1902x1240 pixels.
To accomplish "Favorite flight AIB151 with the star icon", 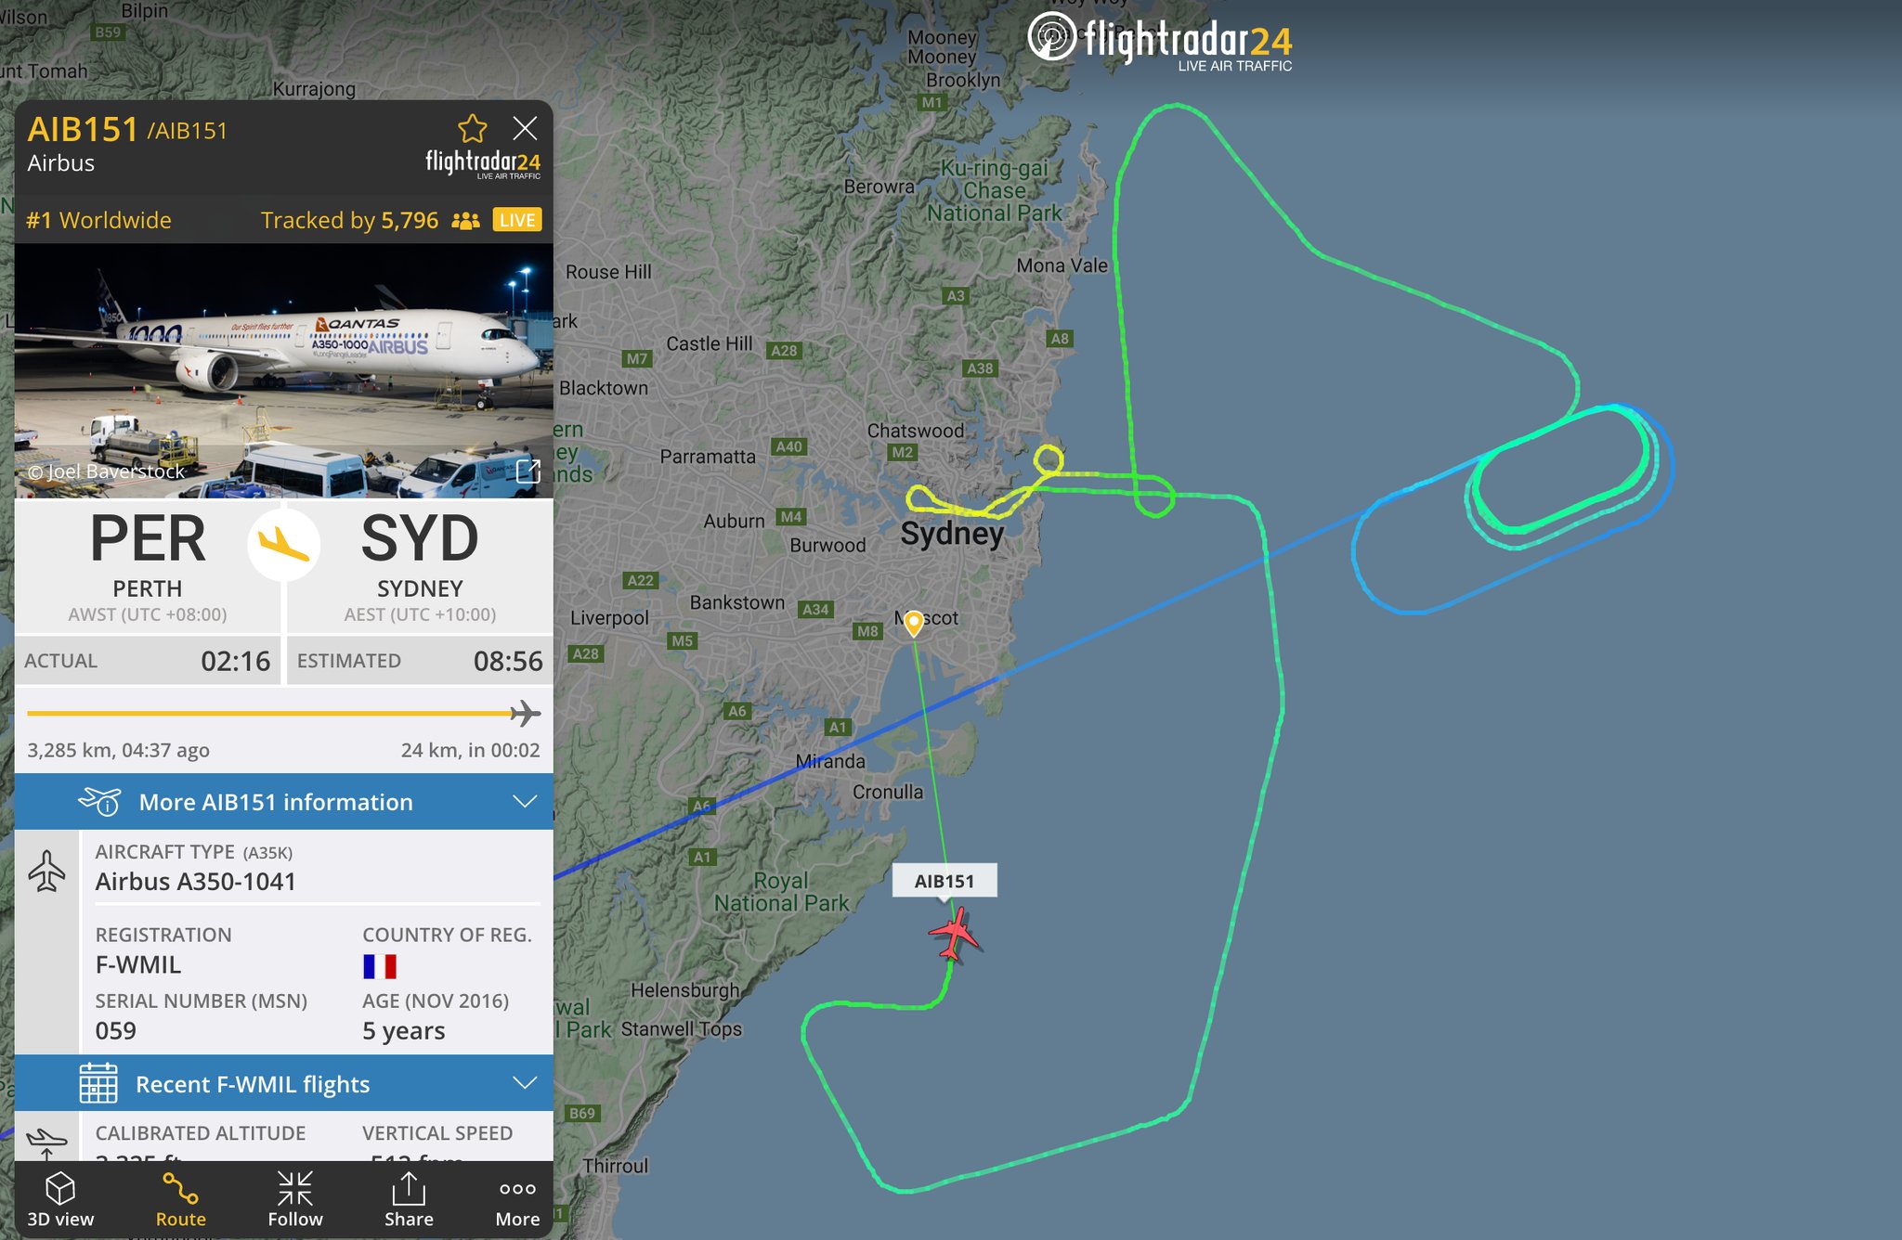I will tap(472, 129).
